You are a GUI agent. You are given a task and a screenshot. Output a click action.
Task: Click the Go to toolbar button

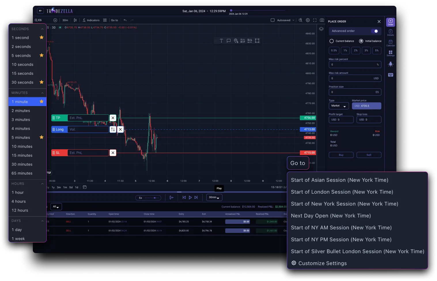point(114,20)
